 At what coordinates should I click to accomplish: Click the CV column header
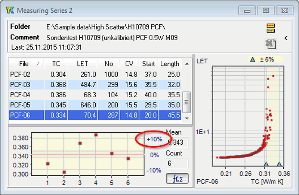pyautogui.click(x=129, y=64)
